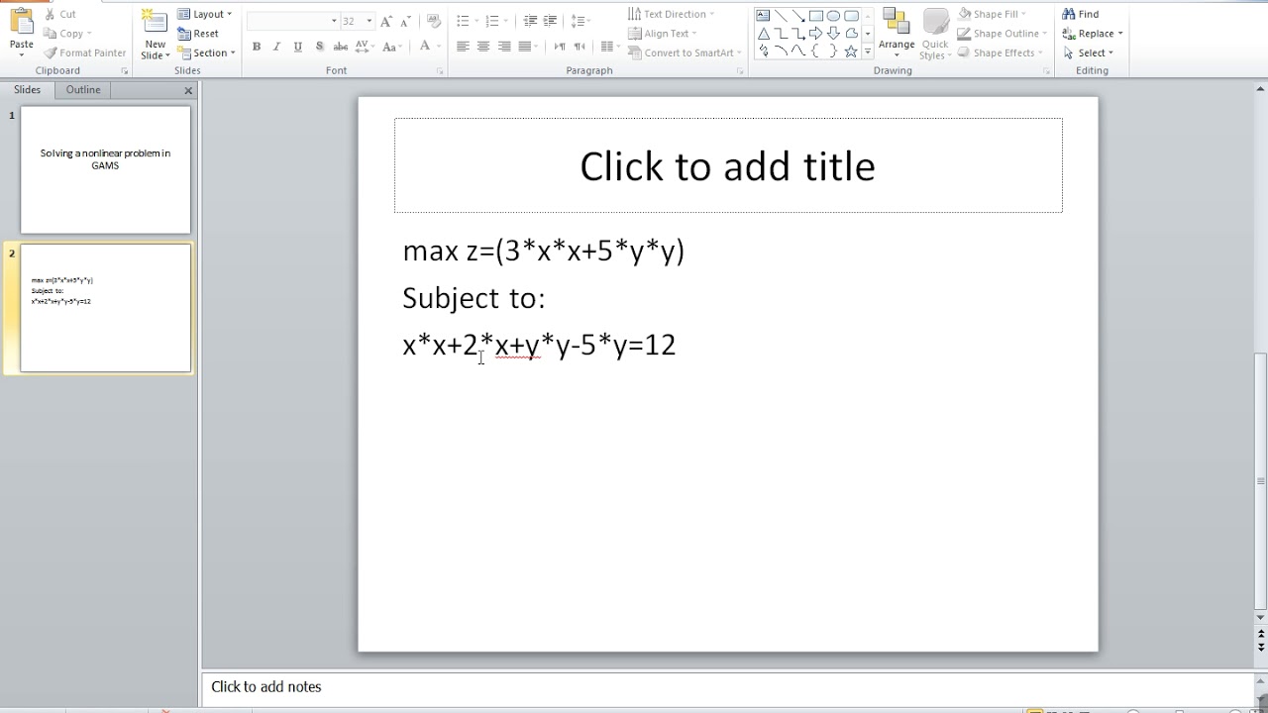The width and height of the screenshot is (1268, 713).
Task: Select the Oval shape
Action: pos(834,15)
